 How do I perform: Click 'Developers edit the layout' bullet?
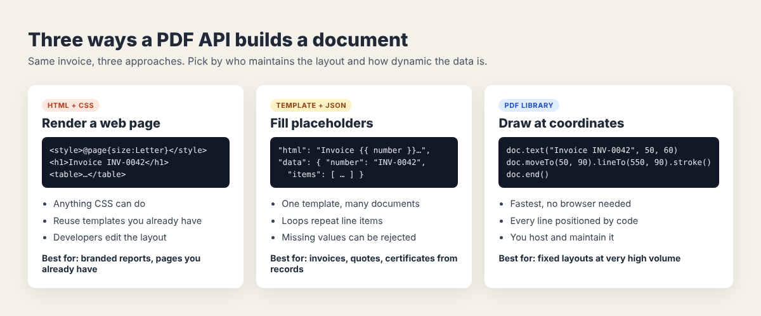(x=111, y=237)
